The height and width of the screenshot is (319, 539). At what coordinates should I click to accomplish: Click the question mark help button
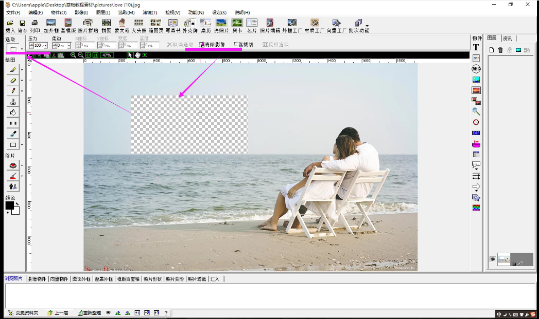(166, 313)
